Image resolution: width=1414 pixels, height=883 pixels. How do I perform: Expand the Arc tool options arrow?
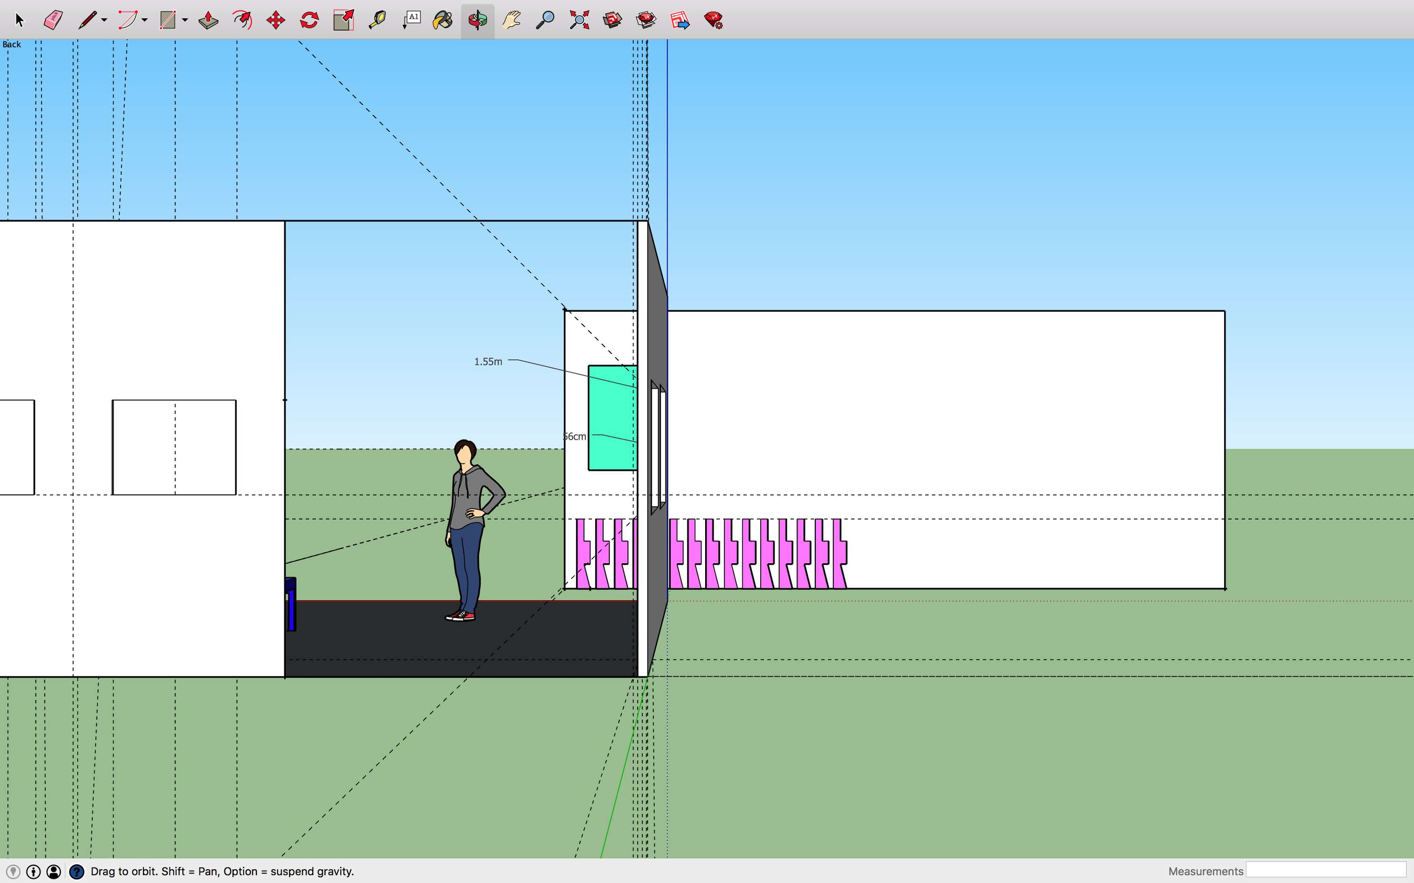(x=145, y=20)
